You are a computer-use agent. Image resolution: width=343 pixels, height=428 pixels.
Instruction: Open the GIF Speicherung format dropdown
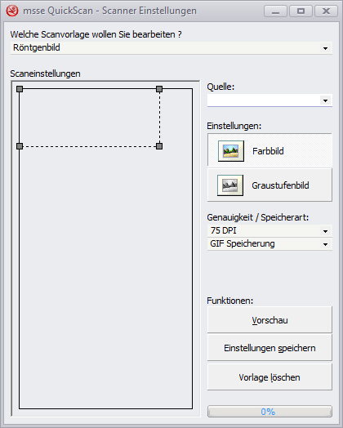269,243
